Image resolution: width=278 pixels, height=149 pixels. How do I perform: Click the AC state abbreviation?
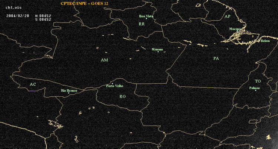point(33,85)
